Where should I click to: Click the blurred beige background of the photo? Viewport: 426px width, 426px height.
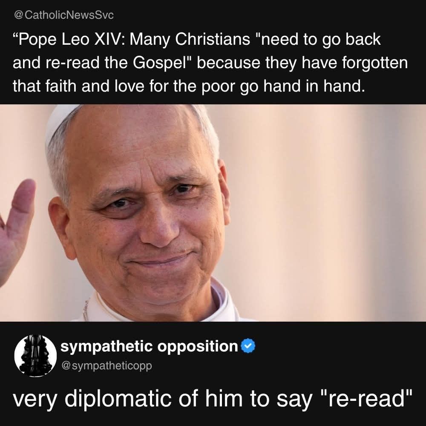tap(326, 212)
